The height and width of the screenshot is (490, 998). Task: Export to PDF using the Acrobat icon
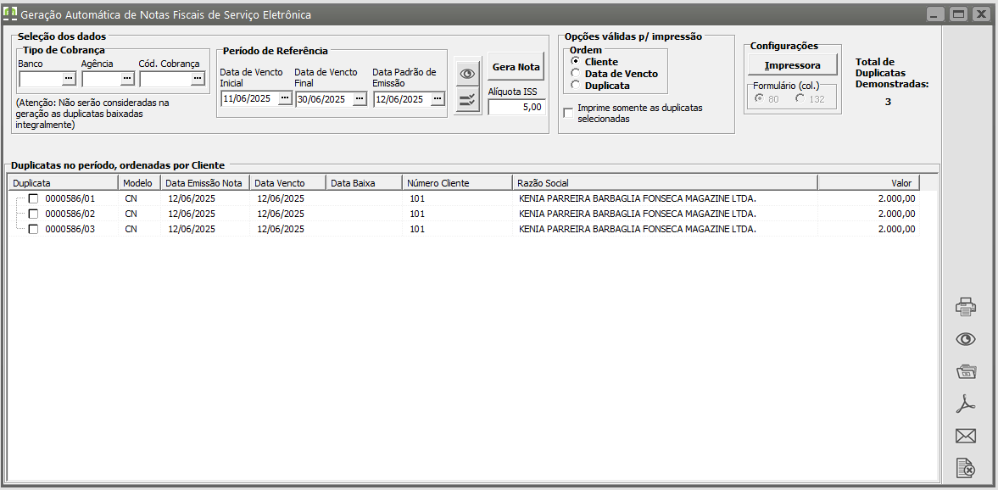point(966,404)
